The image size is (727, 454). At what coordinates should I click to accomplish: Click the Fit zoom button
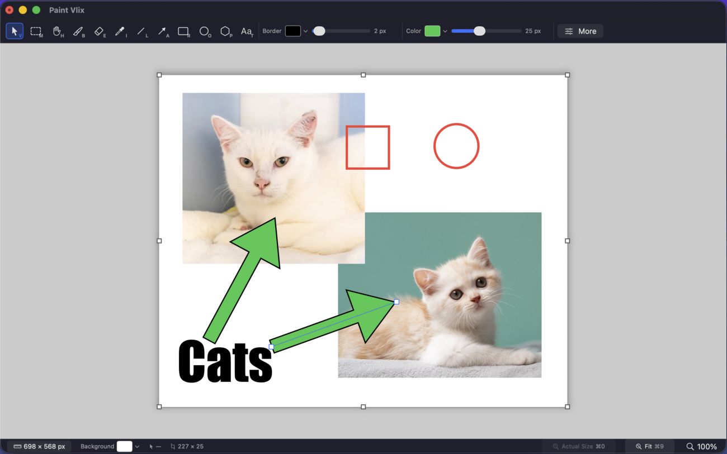(650, 446)
